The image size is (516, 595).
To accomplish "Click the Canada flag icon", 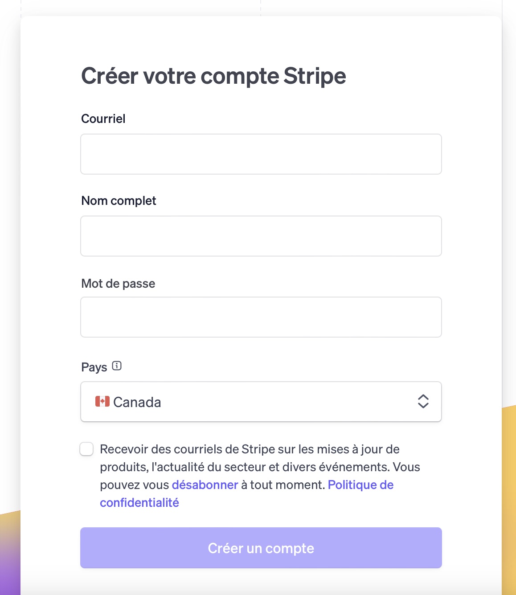I will click(x=102, y=401).
